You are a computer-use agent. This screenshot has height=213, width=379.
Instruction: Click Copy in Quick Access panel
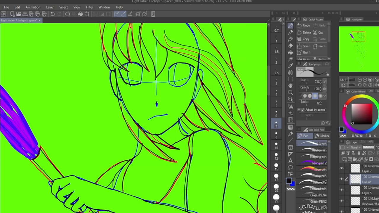tap(303, 39)
